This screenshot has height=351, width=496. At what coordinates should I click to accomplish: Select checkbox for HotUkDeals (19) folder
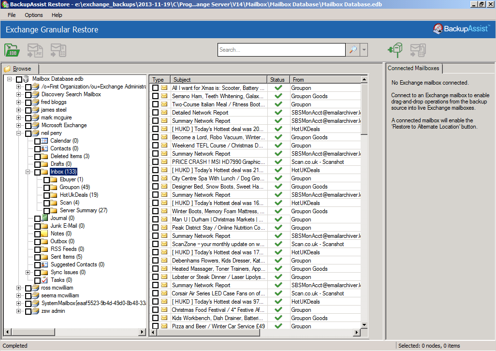pyautogui.click(x=46, y=195)
